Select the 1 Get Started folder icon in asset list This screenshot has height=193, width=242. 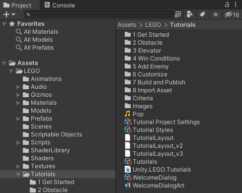pos(128,34)
